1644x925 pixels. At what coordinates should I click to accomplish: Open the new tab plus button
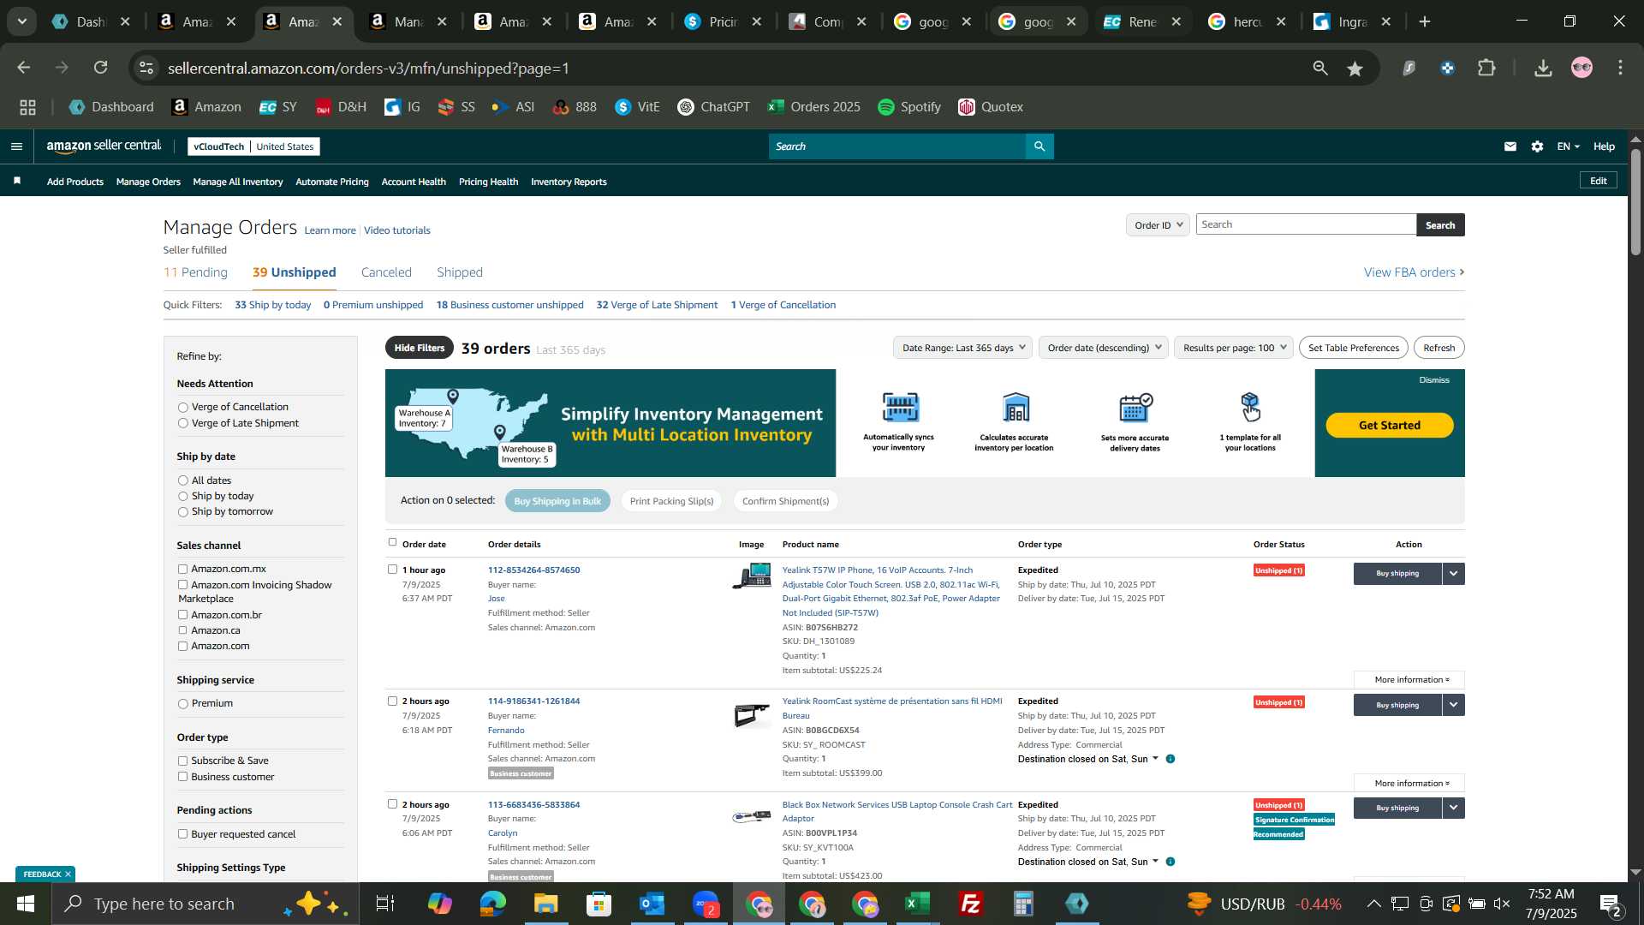(1426, 22)
